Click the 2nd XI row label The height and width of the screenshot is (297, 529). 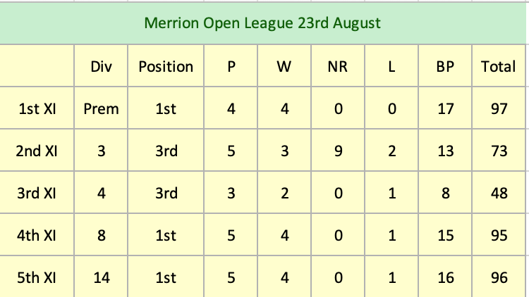(37, 151)
